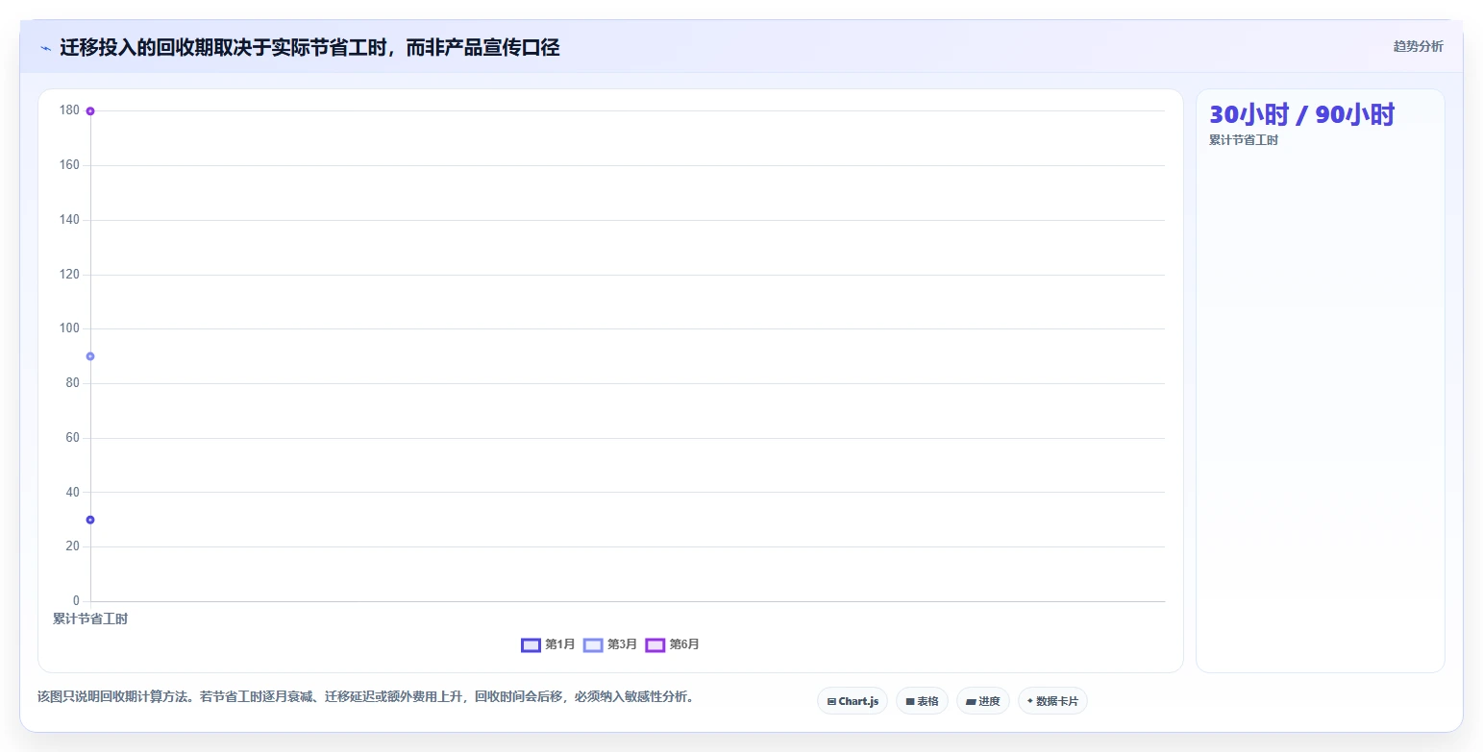Select the Chart.js tag chip
Viewport: 1483px width, 752px height.
(x=853, y=701)
